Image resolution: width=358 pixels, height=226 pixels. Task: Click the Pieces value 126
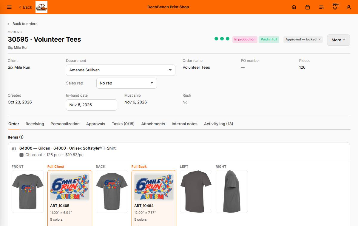click(x=302, y=67)
